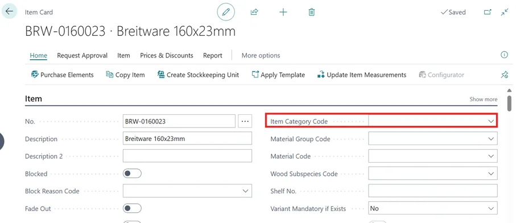Viewport: 516px width, 223px height.
Task: Open the Report menu
Action: [x=213, y=56]
